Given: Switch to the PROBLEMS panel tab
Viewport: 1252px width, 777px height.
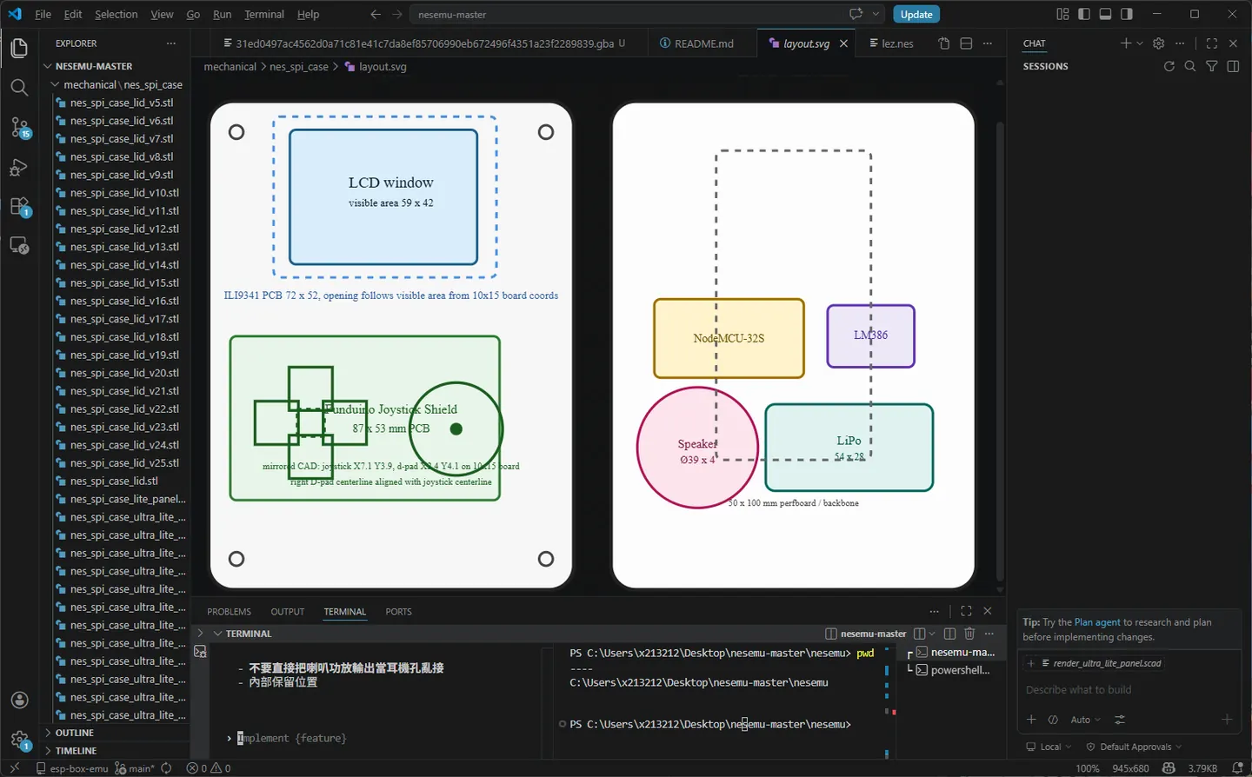Looking at the screenshot, I should point(229,612).
